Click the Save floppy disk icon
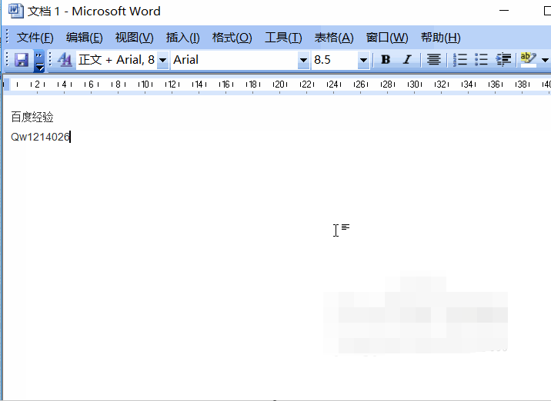Viewport: 551px width, 401px height. pos(21,60)
